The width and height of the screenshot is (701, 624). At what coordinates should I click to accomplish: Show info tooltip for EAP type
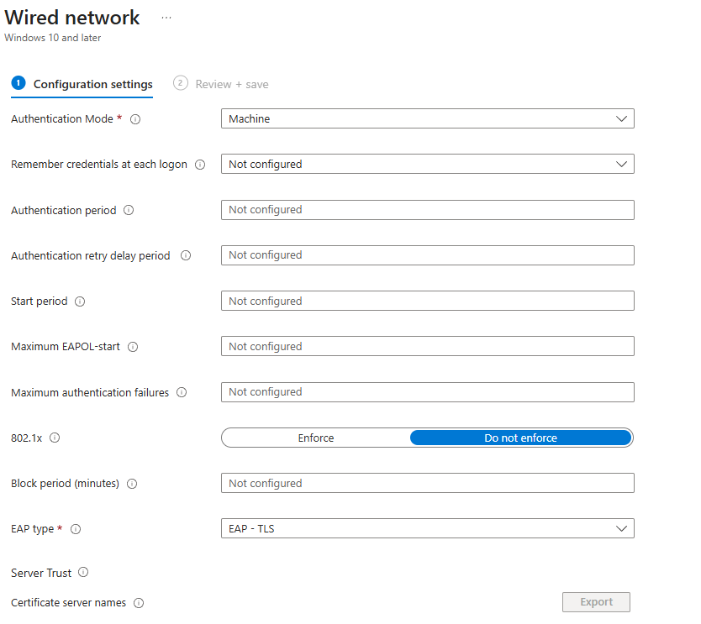[76, 529]
